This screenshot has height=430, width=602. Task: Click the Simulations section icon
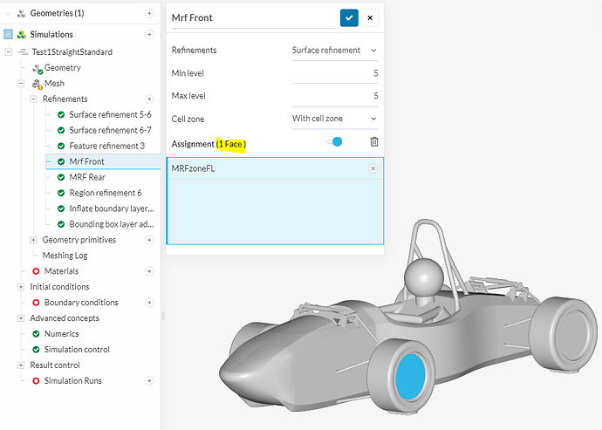22,35
